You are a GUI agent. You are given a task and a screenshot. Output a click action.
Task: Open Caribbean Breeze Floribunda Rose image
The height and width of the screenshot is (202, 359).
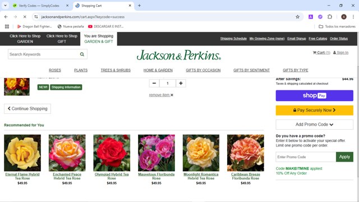[246, 153]
